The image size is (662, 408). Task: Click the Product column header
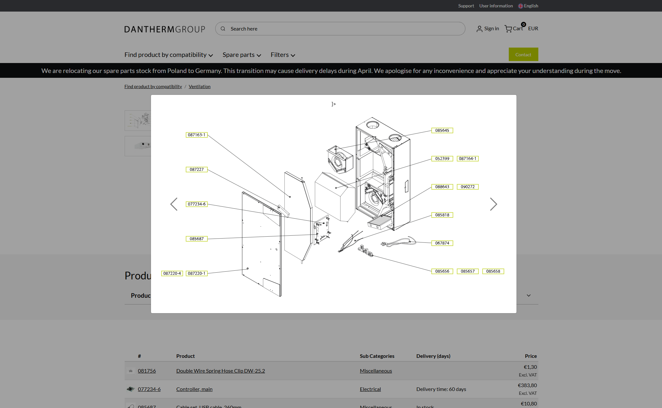click(x=185, y=356)
